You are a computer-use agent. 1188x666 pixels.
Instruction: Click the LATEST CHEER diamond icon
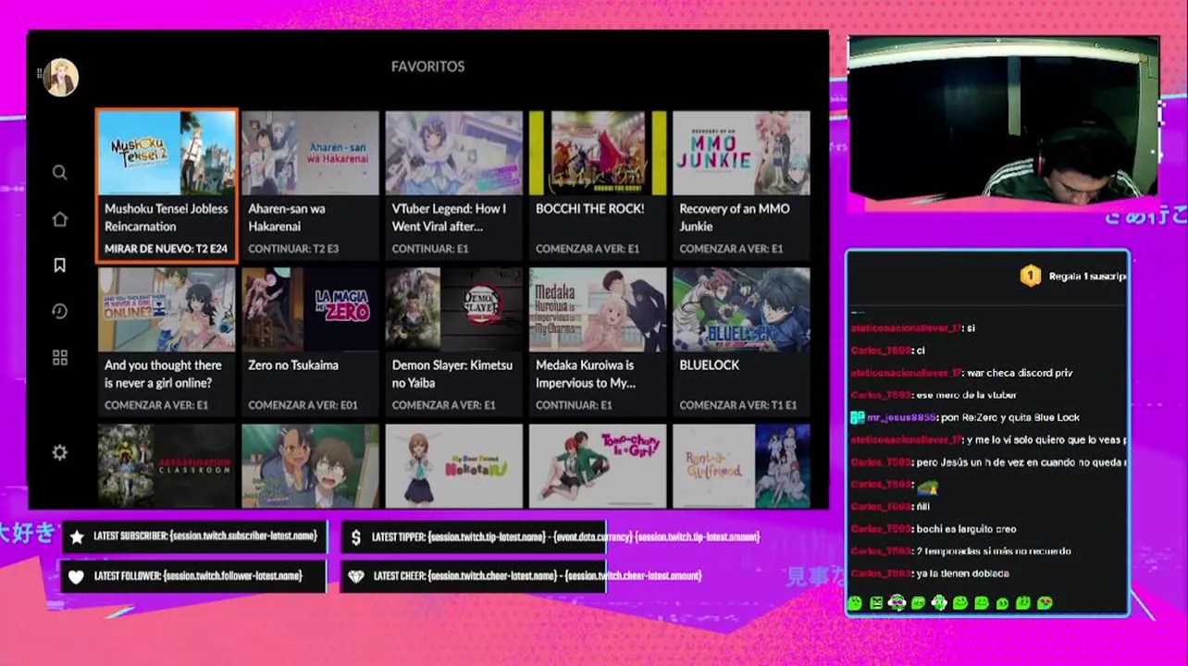click(356, 576)
